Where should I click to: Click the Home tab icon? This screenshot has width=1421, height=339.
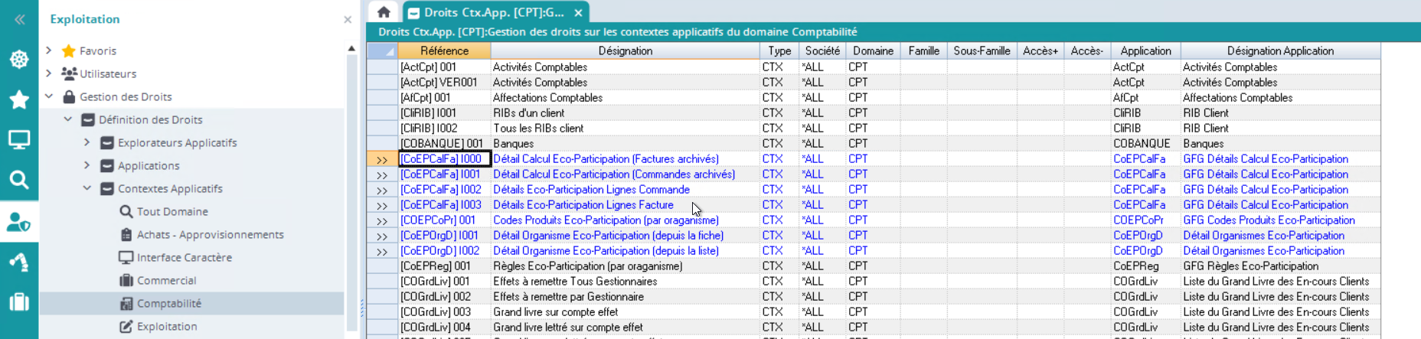[384, 12]
